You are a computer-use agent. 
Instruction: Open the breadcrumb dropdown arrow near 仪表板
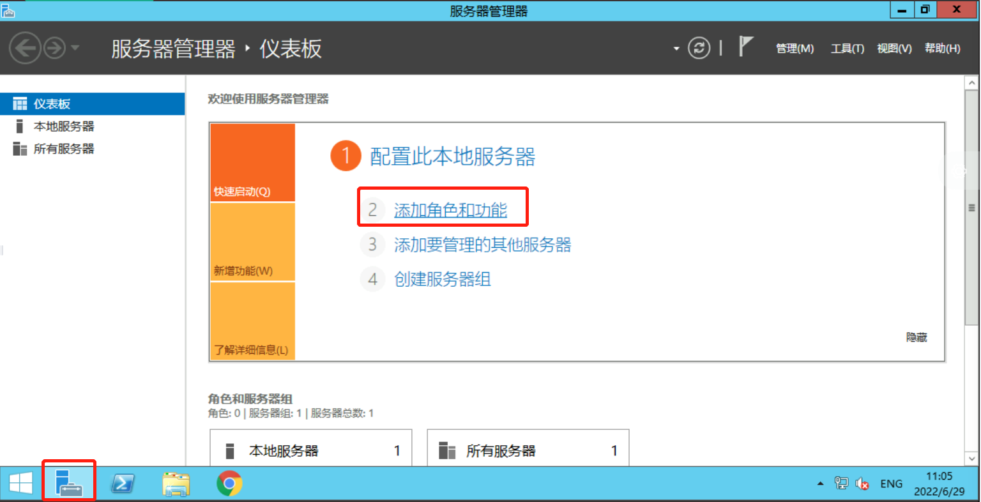click(676, 48)
